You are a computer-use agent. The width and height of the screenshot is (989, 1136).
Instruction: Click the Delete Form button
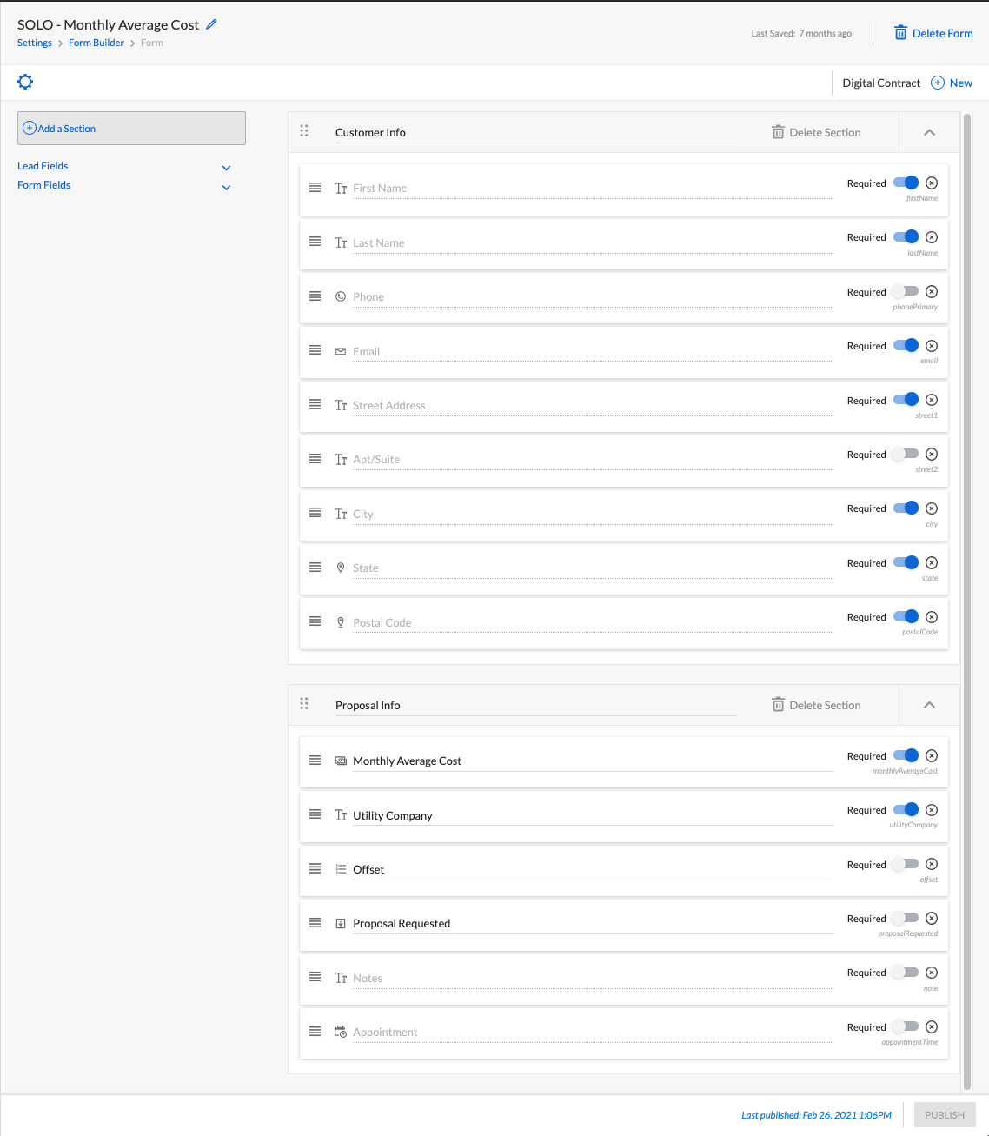coord(933,33)
